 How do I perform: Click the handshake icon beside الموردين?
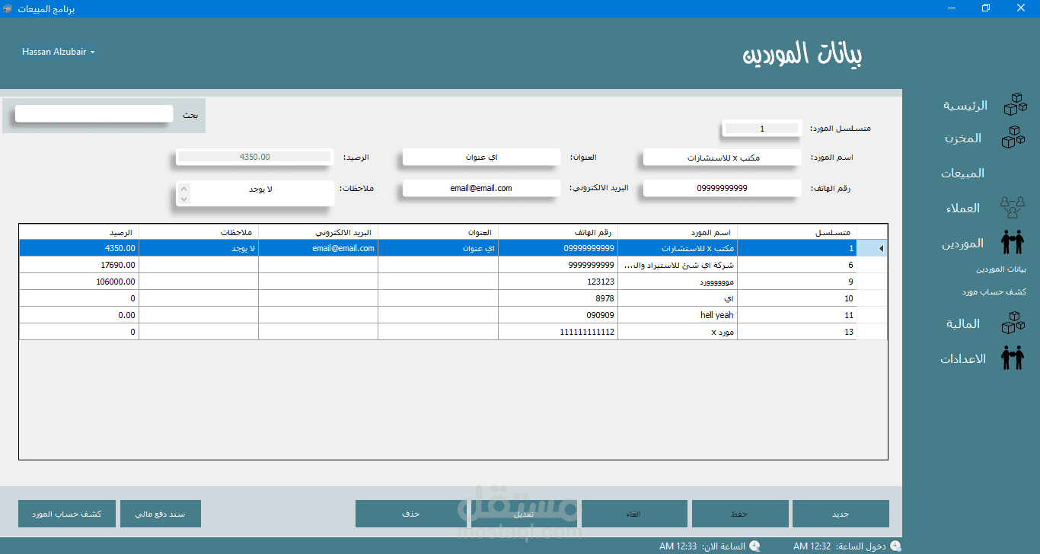click(x=1013, y=243)
